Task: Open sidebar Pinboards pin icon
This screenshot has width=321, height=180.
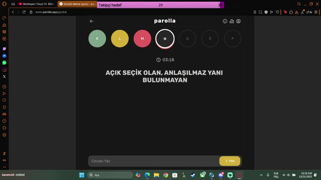Action: [x=4, y=107]
